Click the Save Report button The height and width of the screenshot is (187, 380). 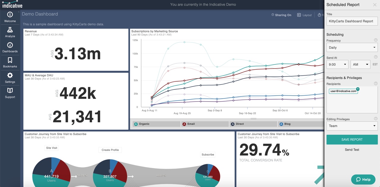pyautogui.click(x=352, y=140)
